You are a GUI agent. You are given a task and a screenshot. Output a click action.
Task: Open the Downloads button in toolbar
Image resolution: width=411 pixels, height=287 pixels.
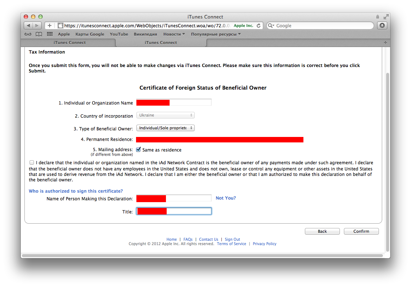point(382,25)
